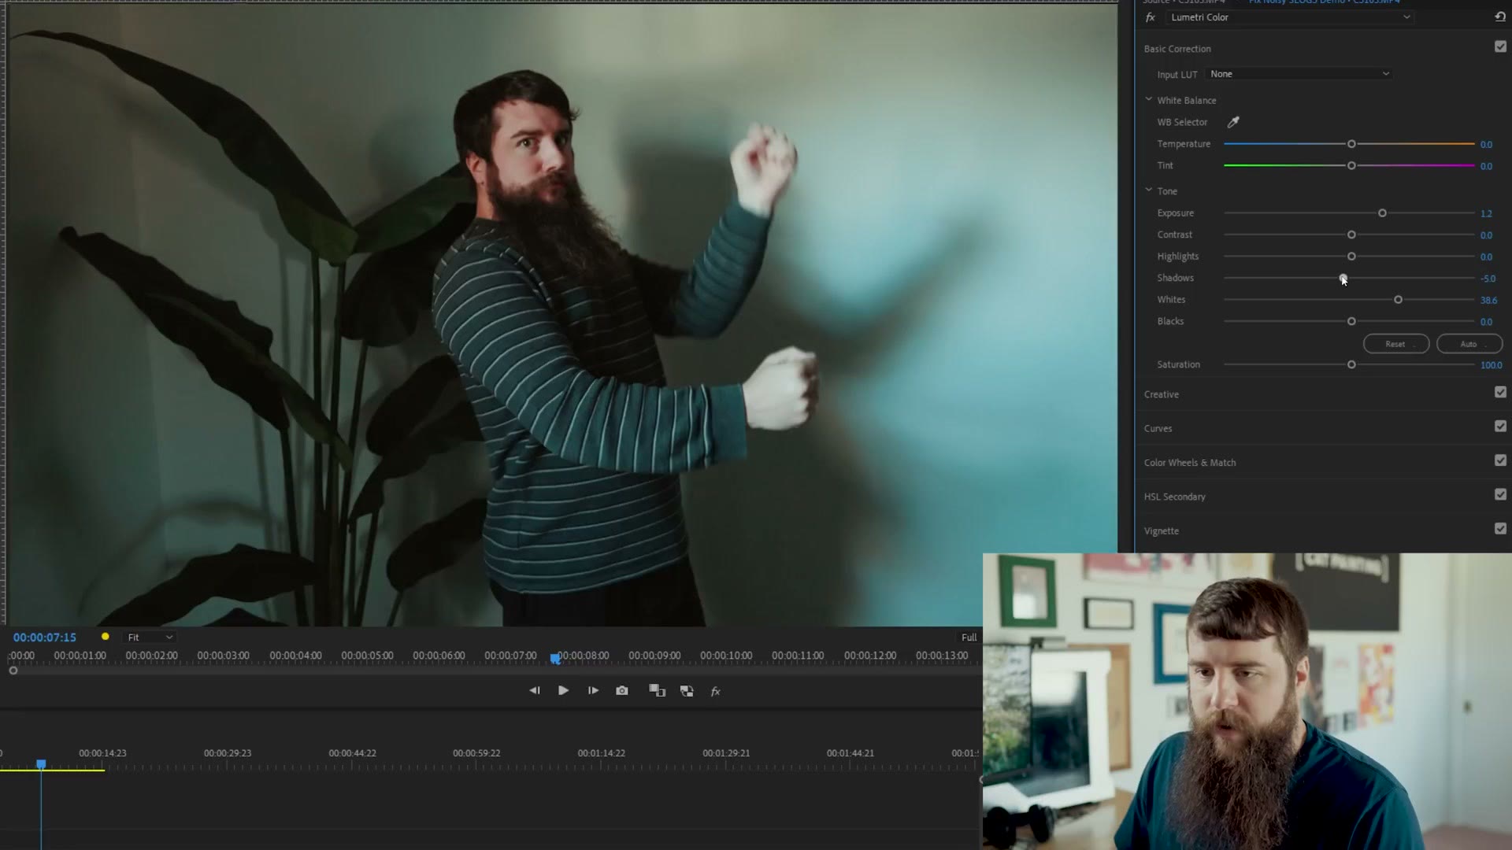
Task: Click the Contrast value 0.0
Action: 1486,235
